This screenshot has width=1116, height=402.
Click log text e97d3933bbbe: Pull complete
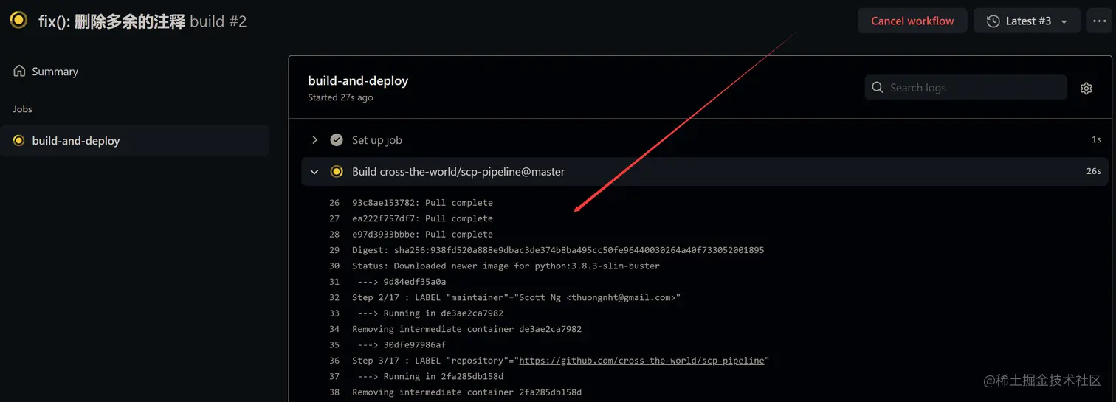coord(422,235)
